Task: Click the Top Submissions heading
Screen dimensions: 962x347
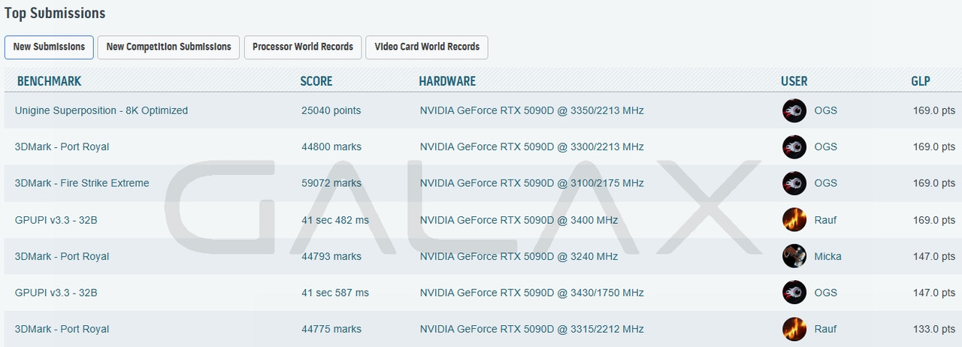Action: point(55,14)
